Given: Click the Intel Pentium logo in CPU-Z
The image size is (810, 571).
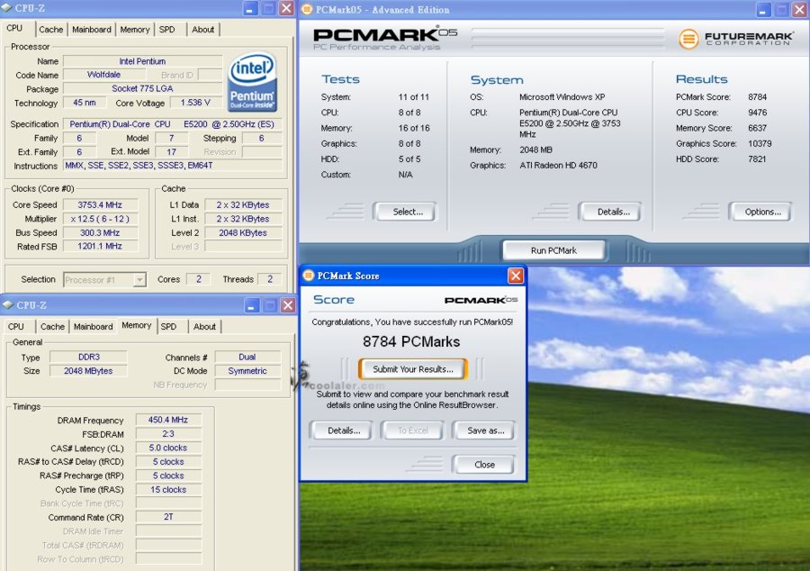Looking at the screenshot, I should 252,82.
